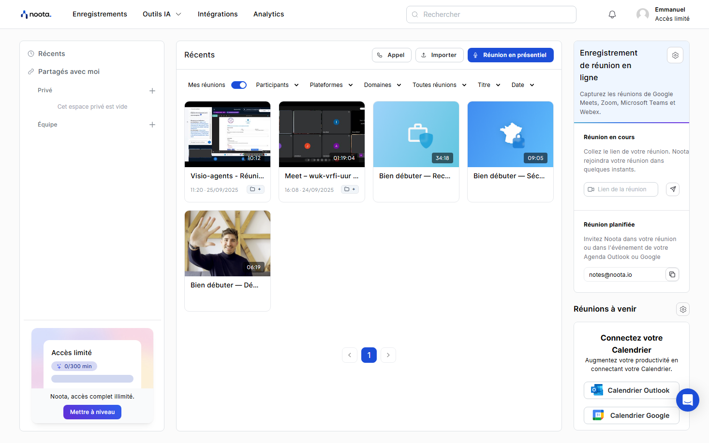Disable the Mes réunions toggle
The height and width of the screenshot is (443, 709).
tap(239, 85)
